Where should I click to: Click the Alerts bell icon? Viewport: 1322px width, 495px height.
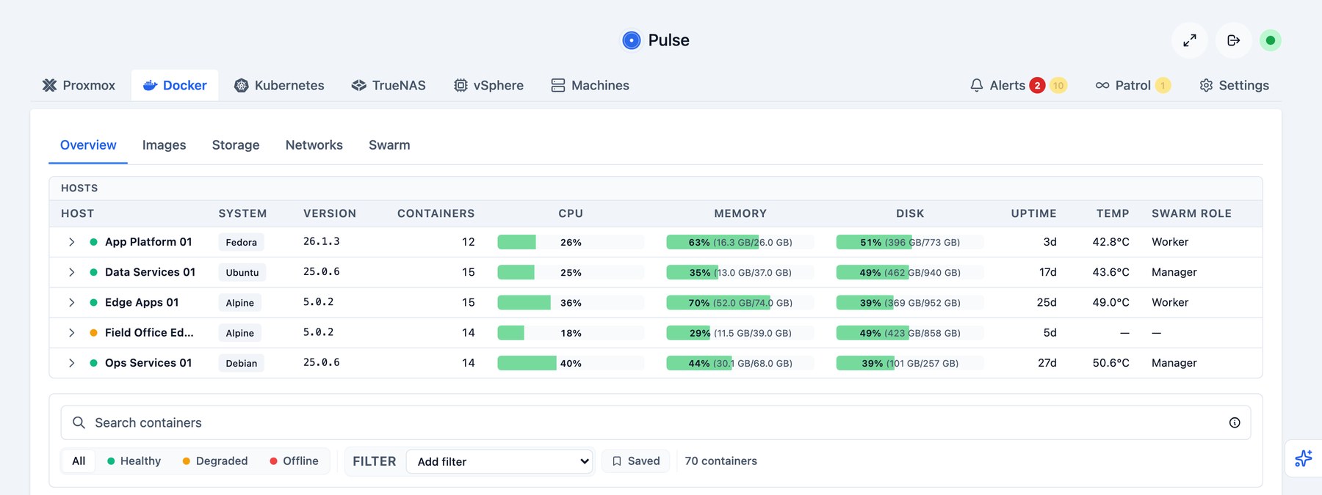976,86
